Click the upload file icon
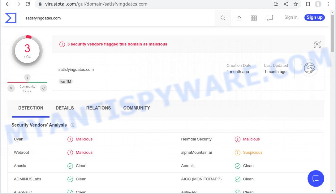 (x=239, y=18)
